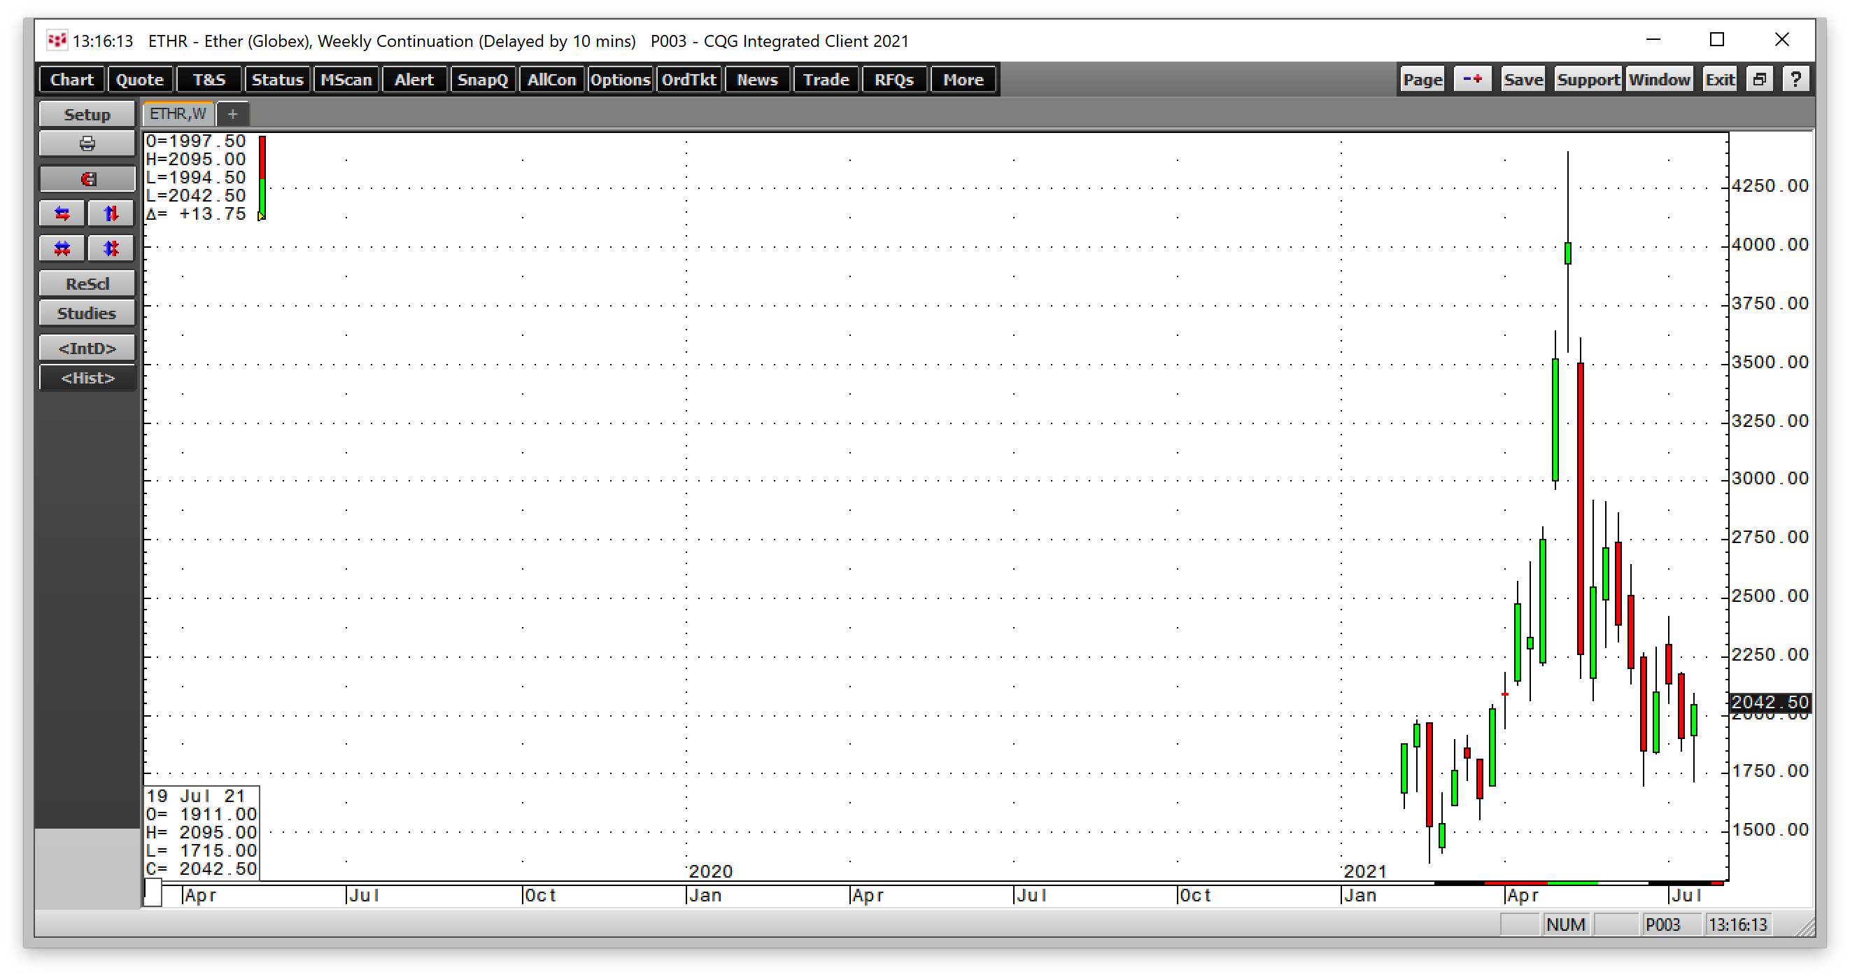Click the horizontal expand arrows icon
The image size is (1850, 977).
[62, 213]
